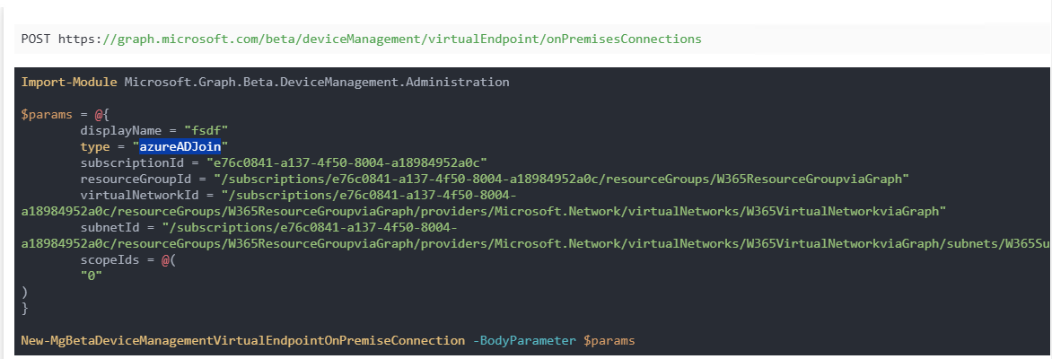Click the "0" scope ID value
The image size is (1052, 359).
click(92, 276)
